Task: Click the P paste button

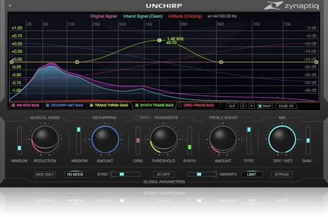Action: 251,106
